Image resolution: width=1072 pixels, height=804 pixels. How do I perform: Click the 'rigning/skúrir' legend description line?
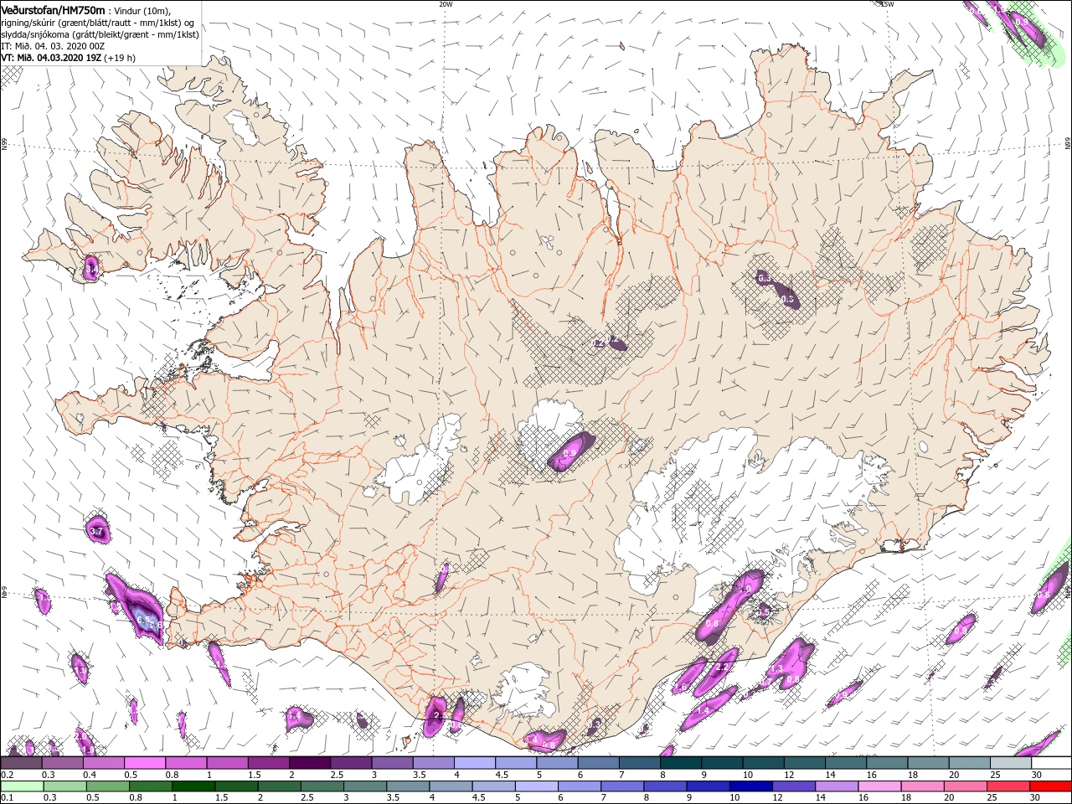(x=98, y=23)
